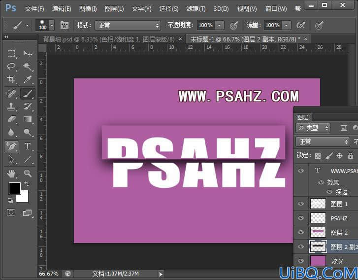This screenshot has height=280, width=358.
Task: Swap foreground and background colors
Action: (x=27, y=184)
